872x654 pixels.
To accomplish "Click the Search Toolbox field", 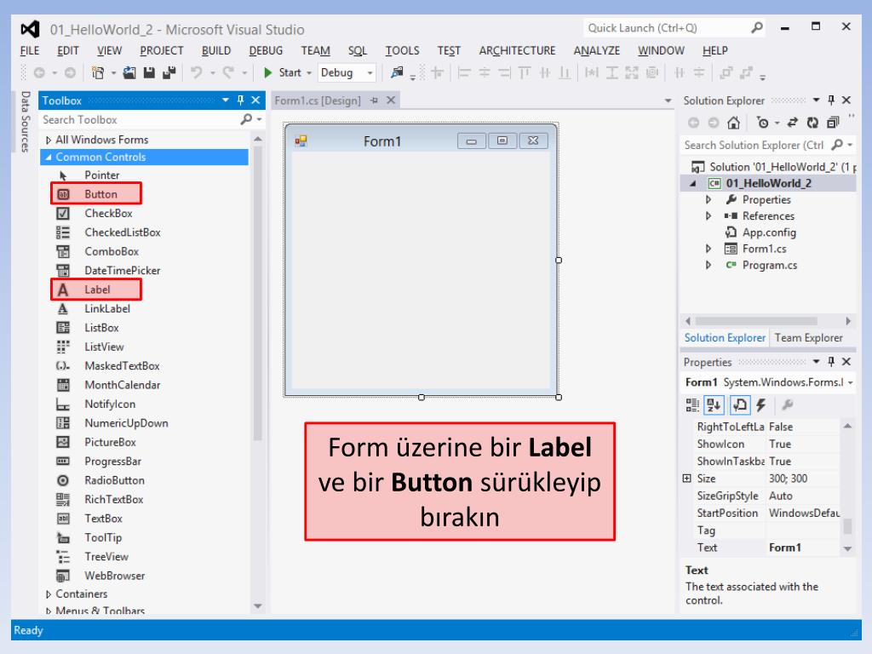I will click(x=139, y=119).
